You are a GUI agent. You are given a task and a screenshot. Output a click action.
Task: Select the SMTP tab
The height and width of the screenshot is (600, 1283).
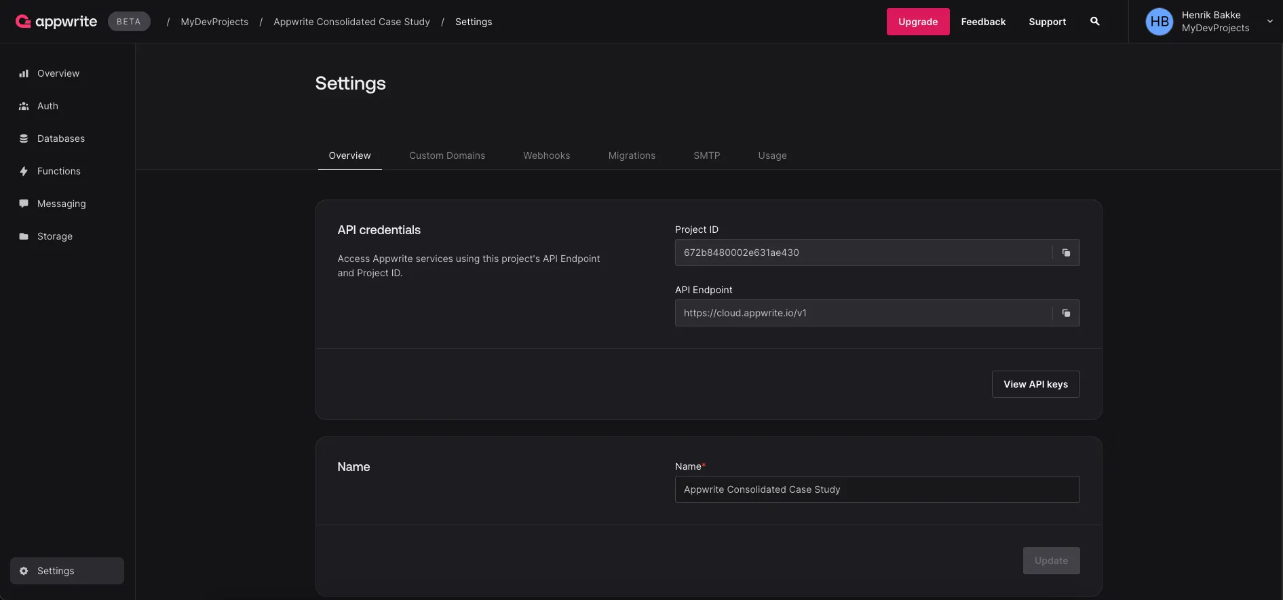706,155
